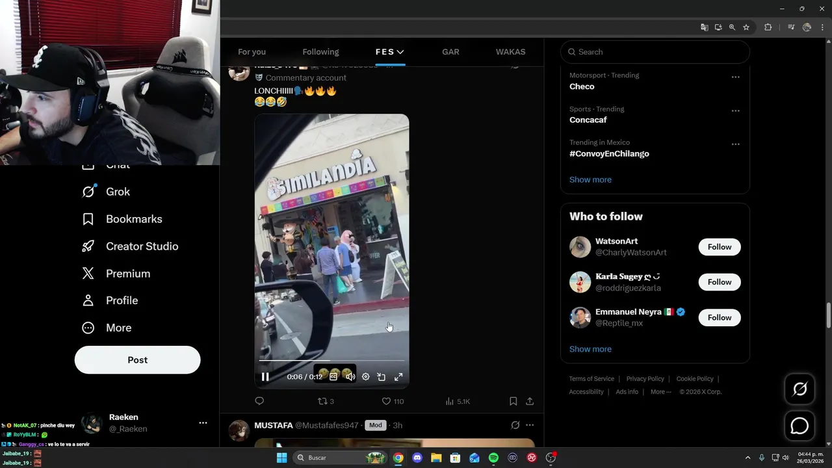Pause the Similandia video
This screenshot has width=832, height=468.
(x=265, y=376)
